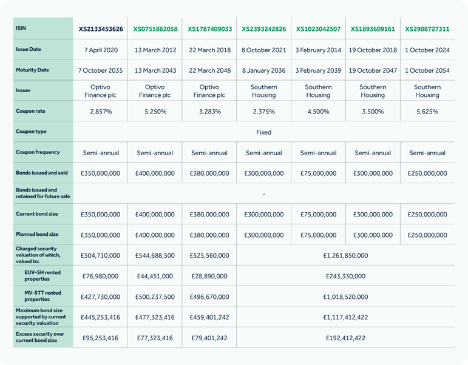Select the 'Coupon type' row label

(x=31, y=132)
